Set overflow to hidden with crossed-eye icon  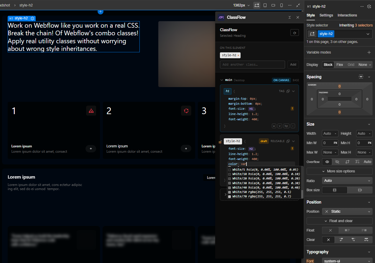point(337,162)
